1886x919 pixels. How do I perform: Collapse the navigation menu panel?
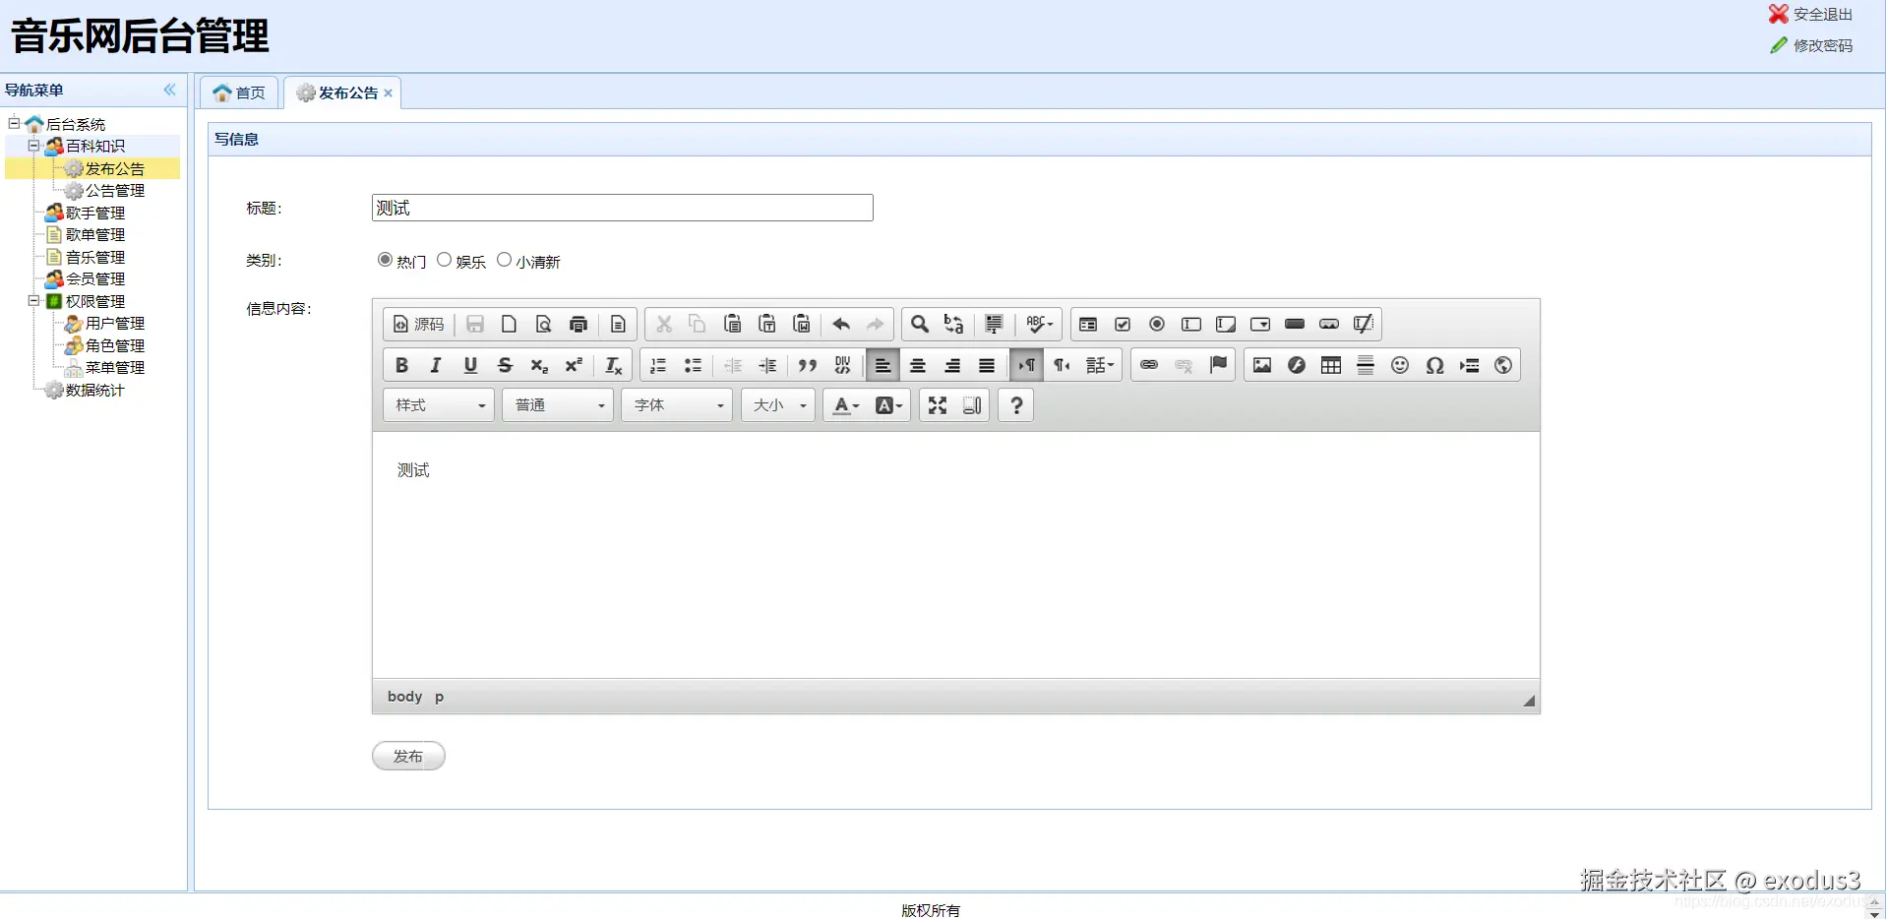point(170,90)
